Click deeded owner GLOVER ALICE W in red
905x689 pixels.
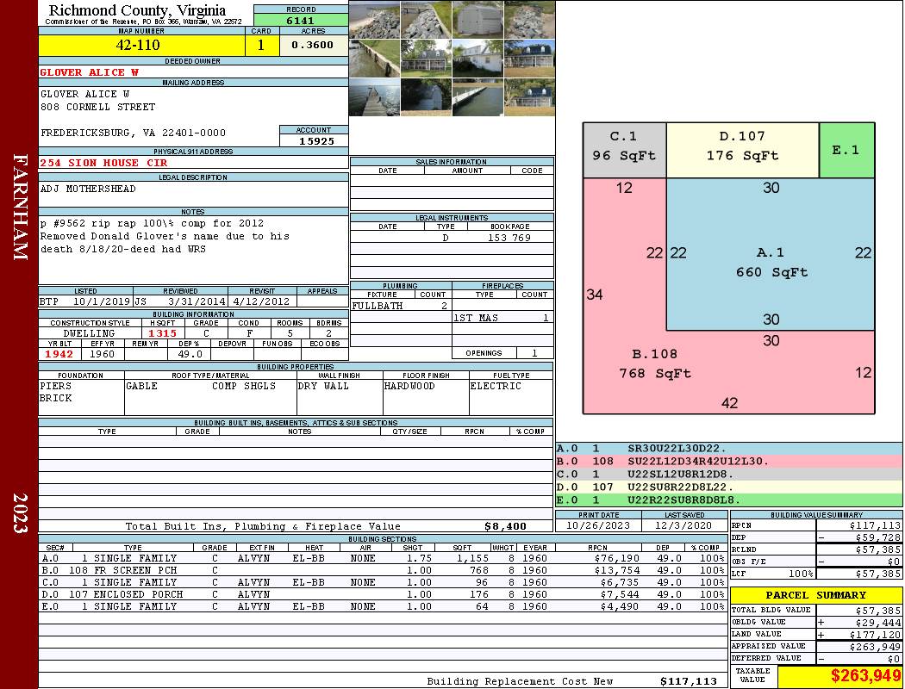tap(90, 72)
